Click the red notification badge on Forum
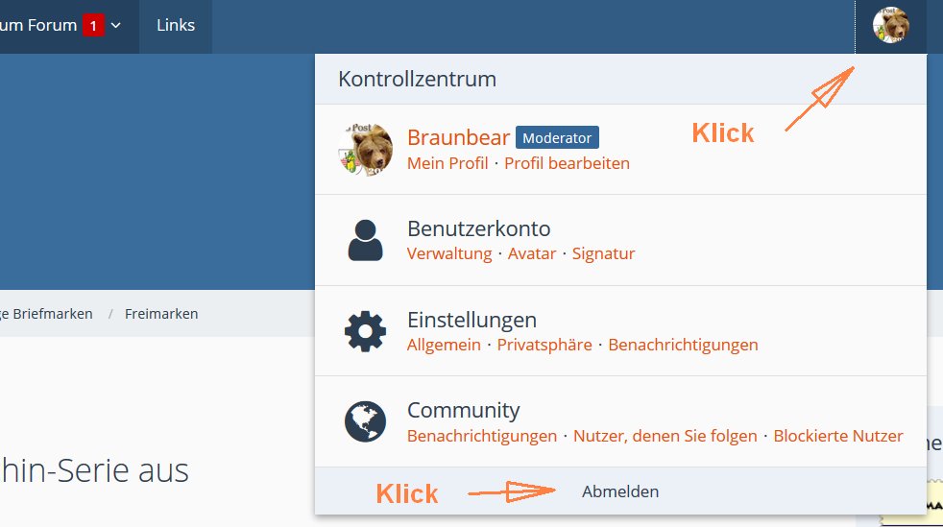 point(93,26)
